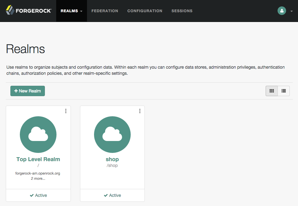Switch to list view
This screenshot has width=298, height=206.
click(284, 91)
